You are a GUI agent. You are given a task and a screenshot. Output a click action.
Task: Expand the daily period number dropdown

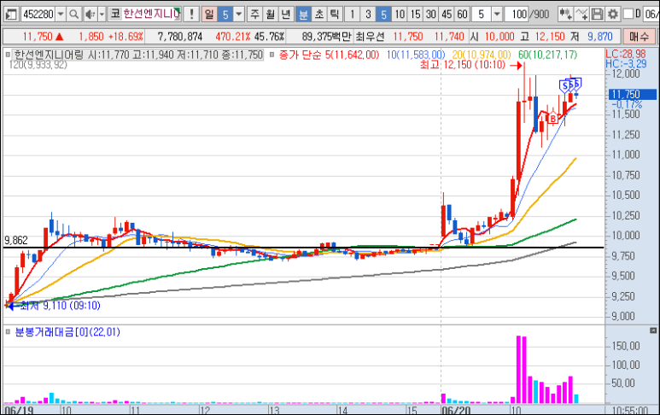point(238,15)
